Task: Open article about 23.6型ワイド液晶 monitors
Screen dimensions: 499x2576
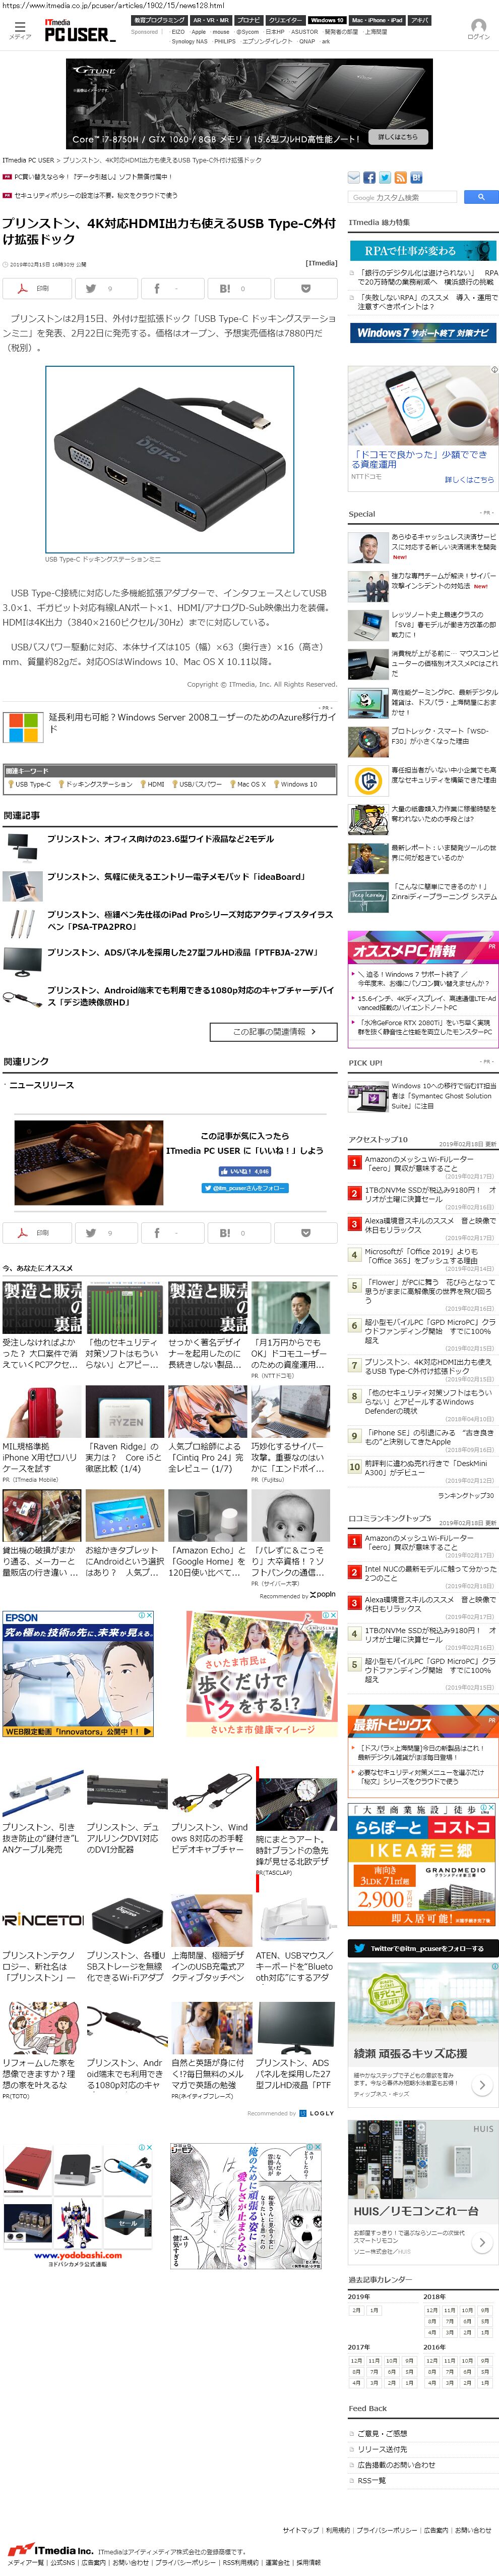Action: [160, 839]
